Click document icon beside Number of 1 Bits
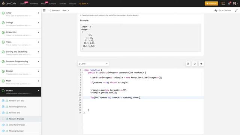The width and height of the screenshot is (240, 135). 7,101
